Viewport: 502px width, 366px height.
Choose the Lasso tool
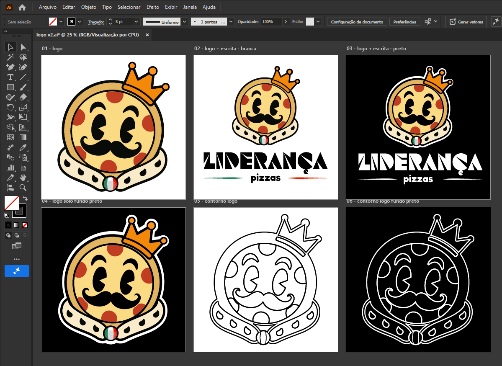[x=23, y=57]
